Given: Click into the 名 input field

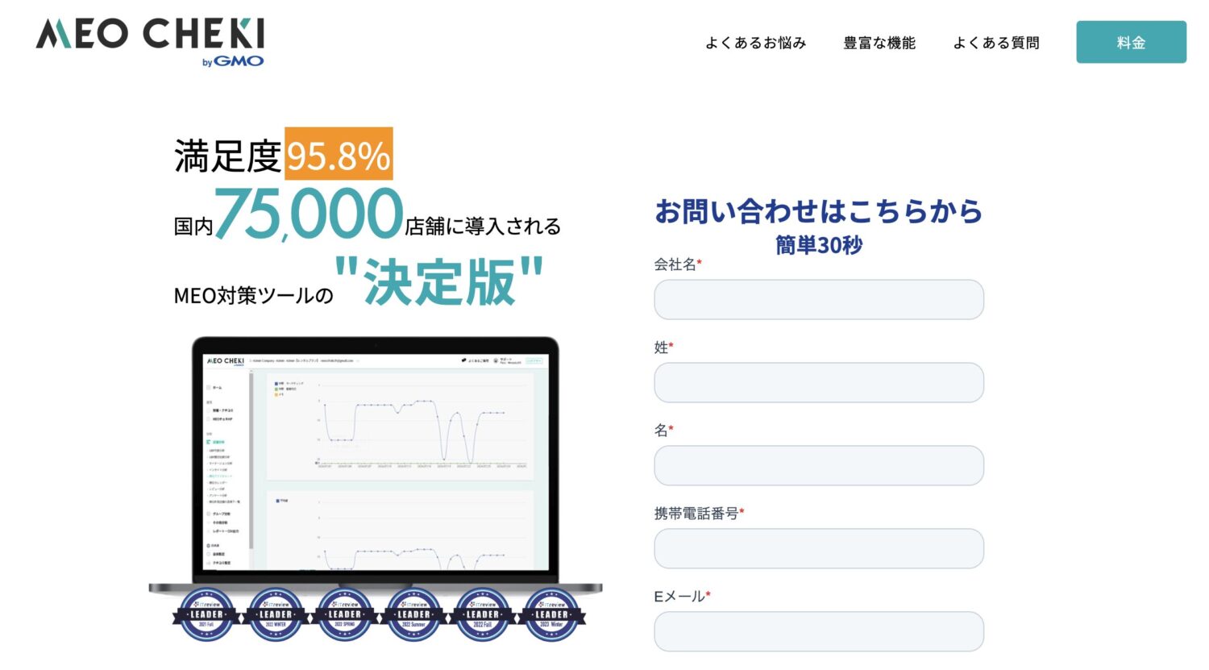Looking at the screenshot, I should tap(819, 466).
